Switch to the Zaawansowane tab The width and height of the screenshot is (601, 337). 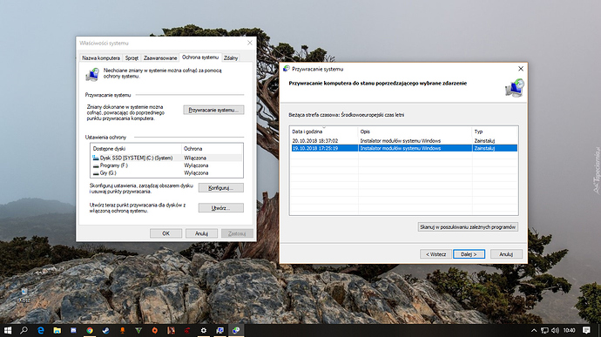160,57
